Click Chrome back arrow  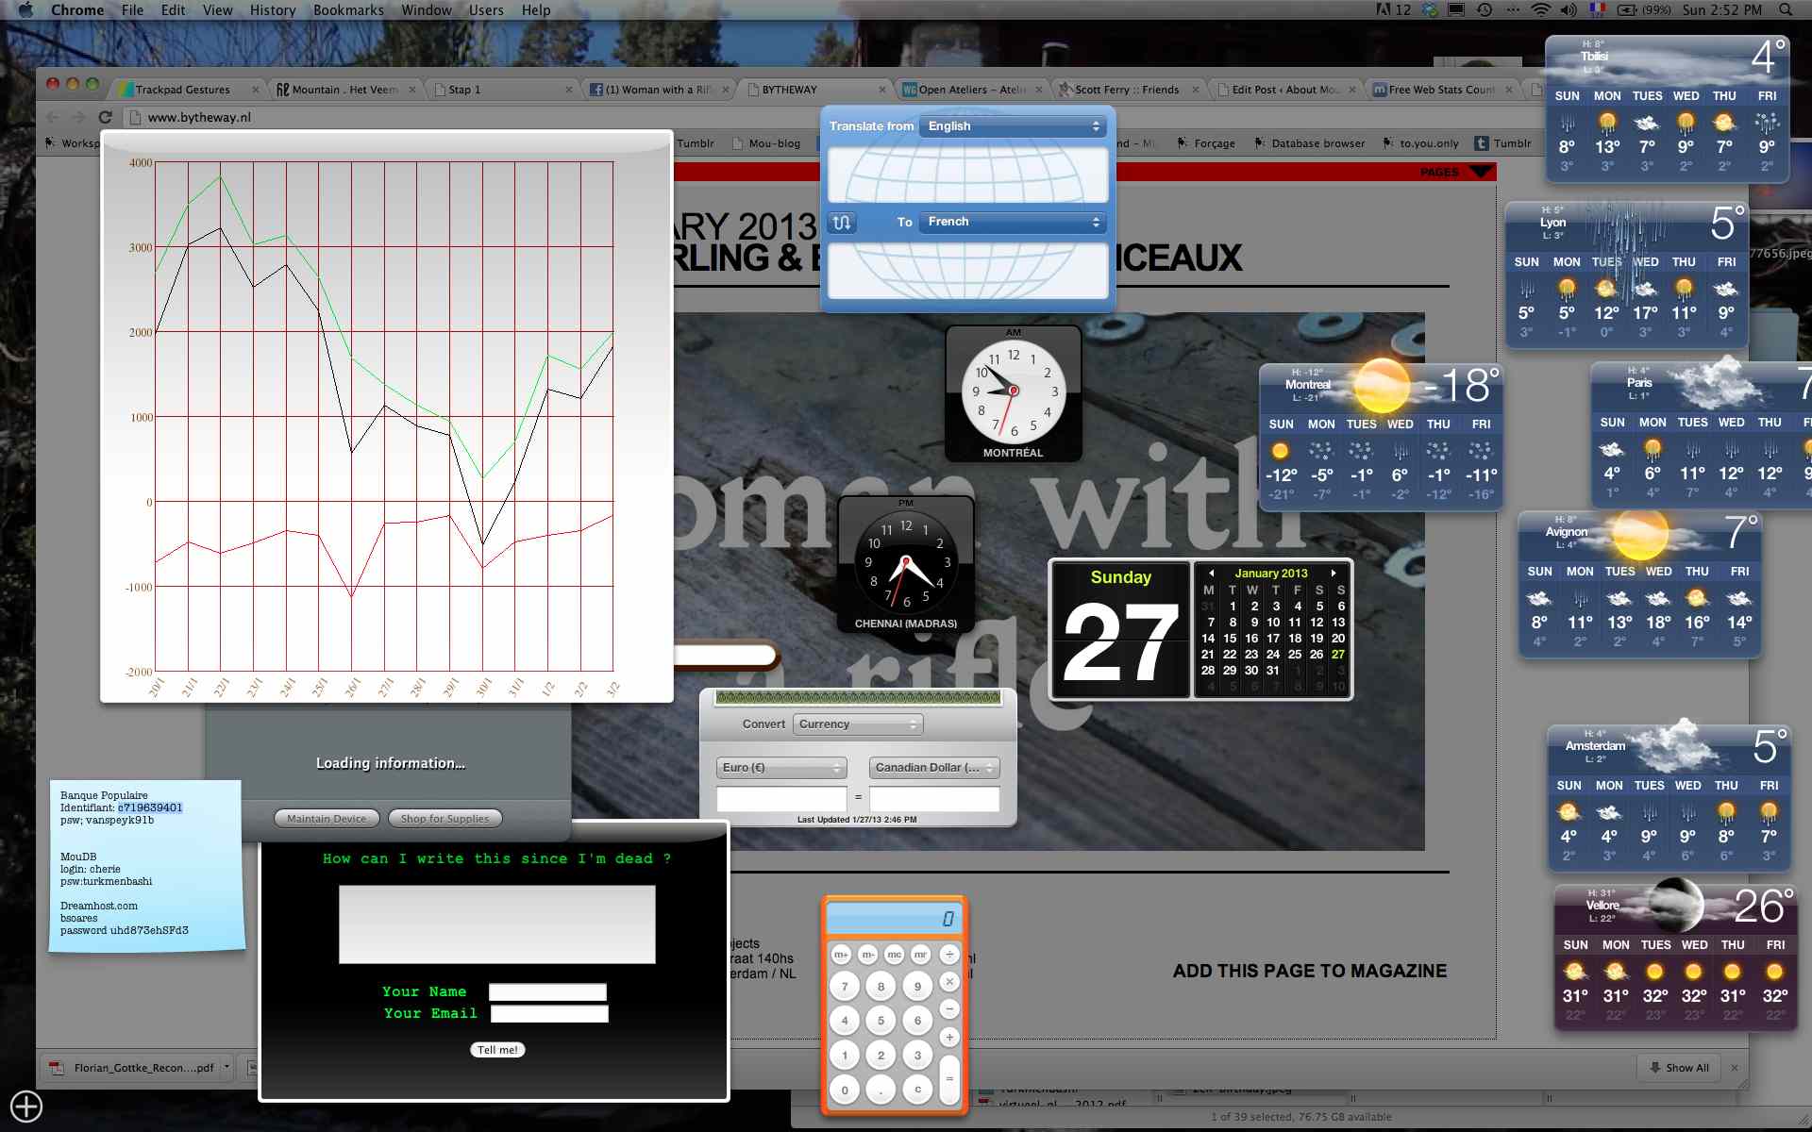click(52, 117)
